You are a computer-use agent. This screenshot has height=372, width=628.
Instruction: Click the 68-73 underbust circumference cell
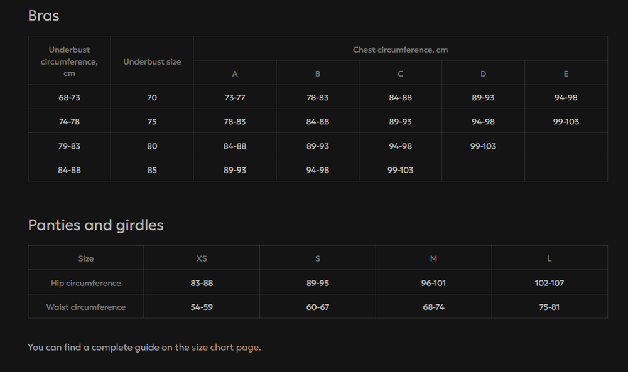coord(69,98)
